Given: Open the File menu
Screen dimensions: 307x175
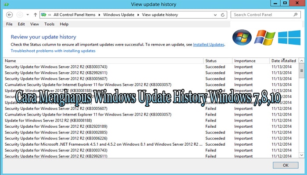Looking at the screenshot, I should pos(9,24).
